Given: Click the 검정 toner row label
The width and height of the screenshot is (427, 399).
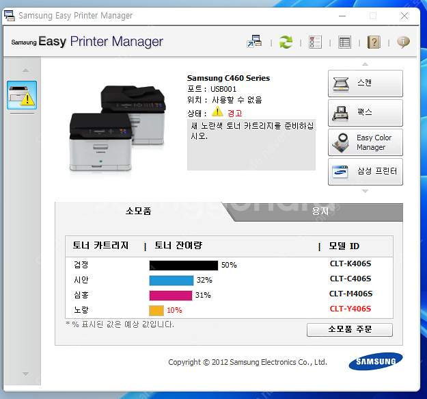Looking at the screenshot, I should [81, 265].
